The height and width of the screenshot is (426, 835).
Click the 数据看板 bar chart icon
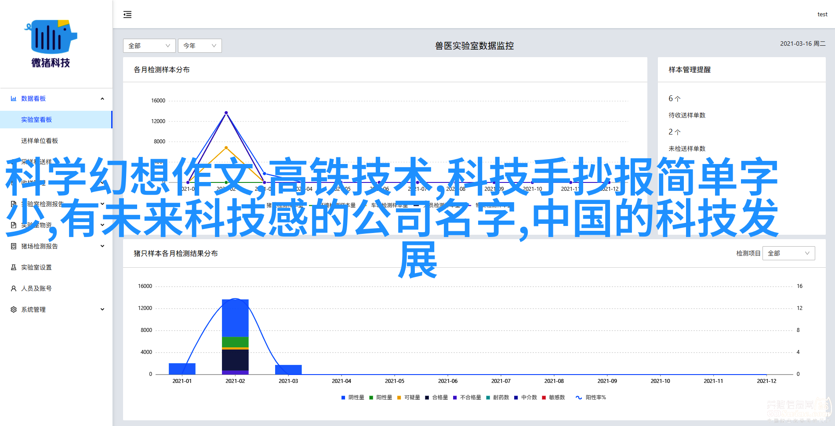tap(14, 98)
